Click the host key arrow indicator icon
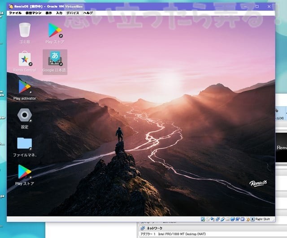This screenshot has width=287, height=238. (x=252, y=219)
